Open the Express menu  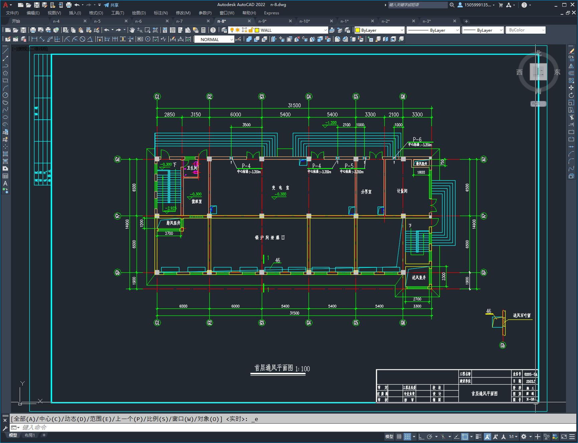271,13
